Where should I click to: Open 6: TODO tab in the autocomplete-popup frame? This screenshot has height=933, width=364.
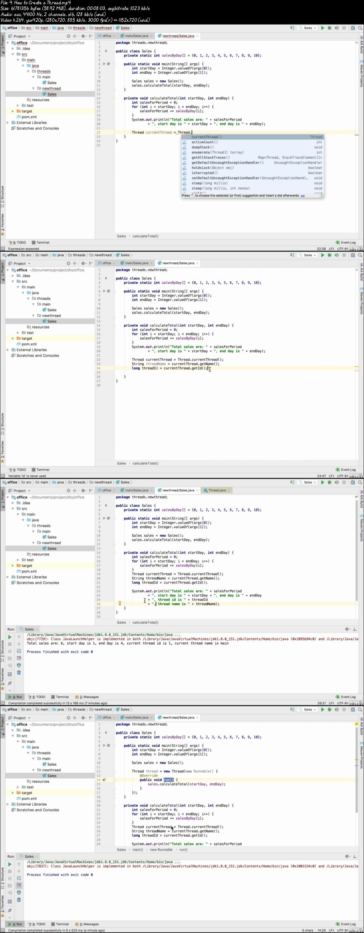tap(17, 242)
